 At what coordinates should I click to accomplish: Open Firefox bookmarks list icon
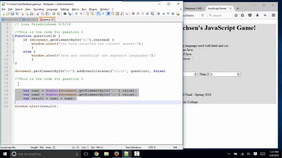(243, 15)
